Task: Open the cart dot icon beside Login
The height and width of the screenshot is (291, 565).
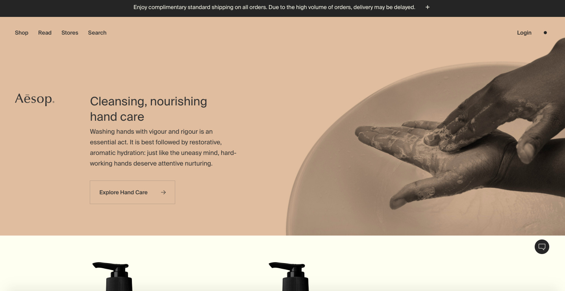Action: [x=545, y=33]
